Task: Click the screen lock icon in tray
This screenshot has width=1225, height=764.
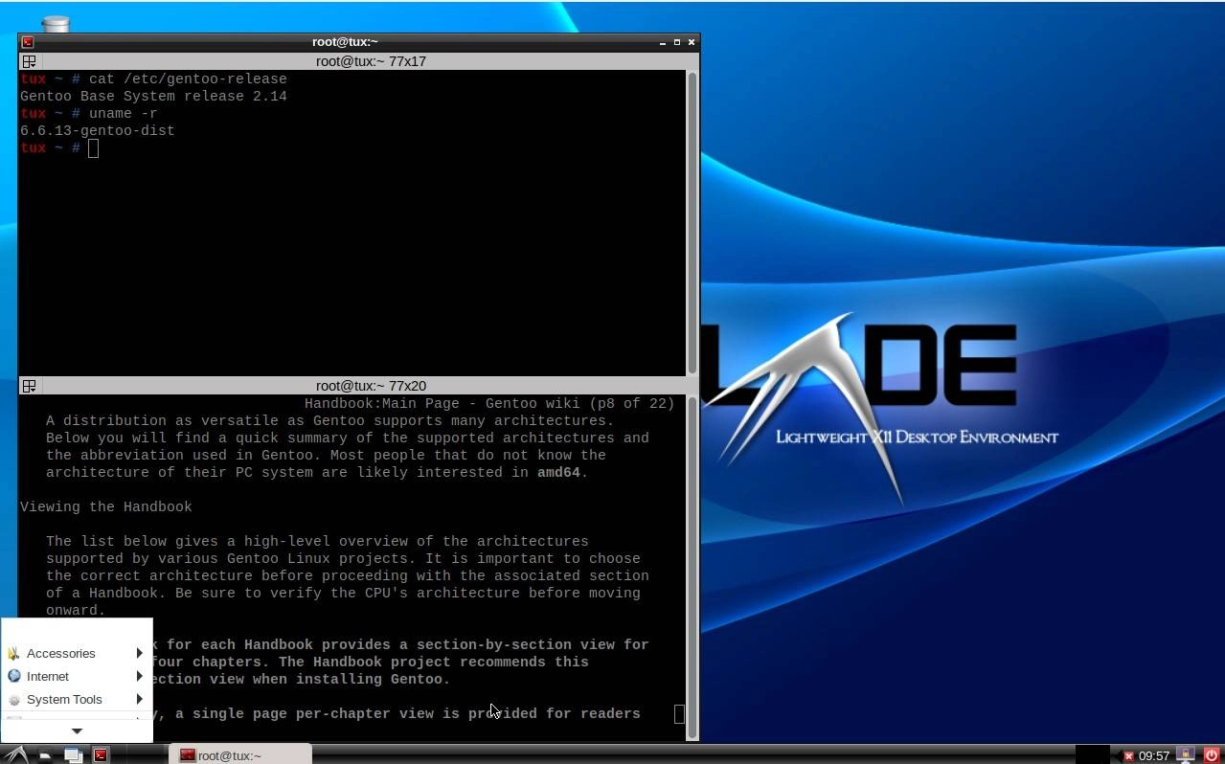Action: coord(1185,755)
